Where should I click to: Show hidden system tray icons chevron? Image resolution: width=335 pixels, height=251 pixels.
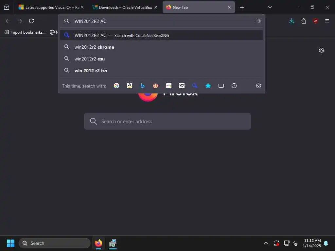click(266, 243)
